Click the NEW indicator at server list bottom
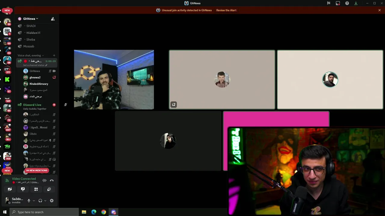 point(7,171)
